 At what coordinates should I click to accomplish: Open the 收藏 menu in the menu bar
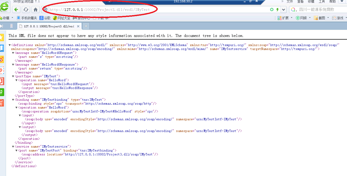(x=311, y=1)
